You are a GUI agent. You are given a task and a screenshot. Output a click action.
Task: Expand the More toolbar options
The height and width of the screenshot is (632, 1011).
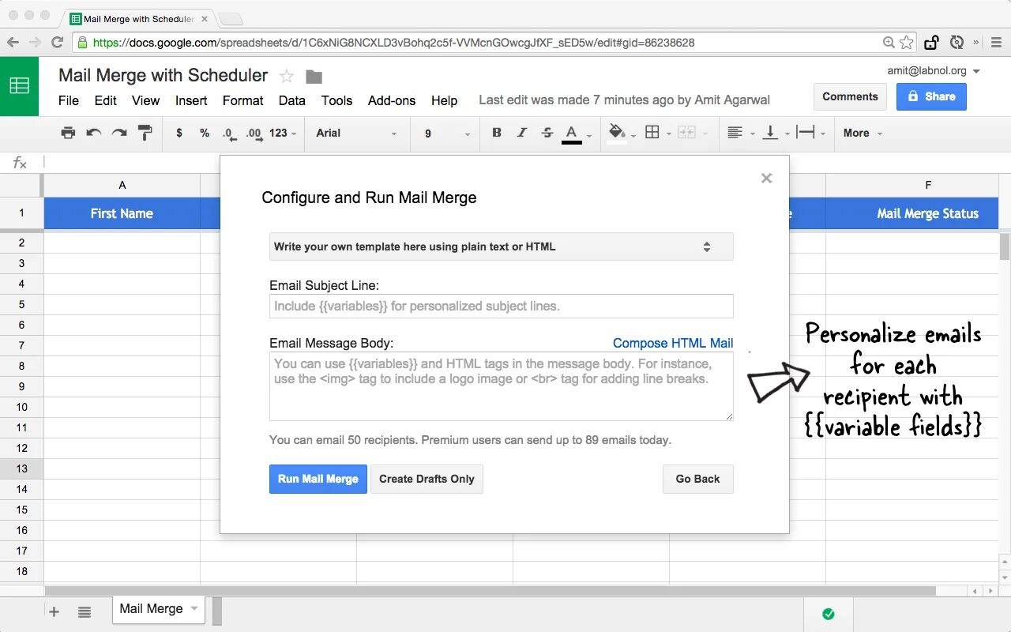point(863,133)
